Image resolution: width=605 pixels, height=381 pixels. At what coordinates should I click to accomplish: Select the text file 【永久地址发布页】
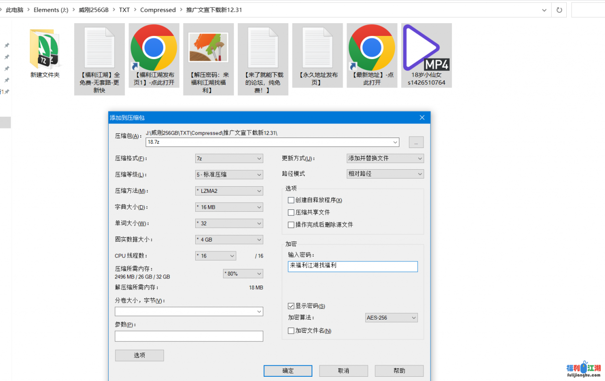pos(317,47)
